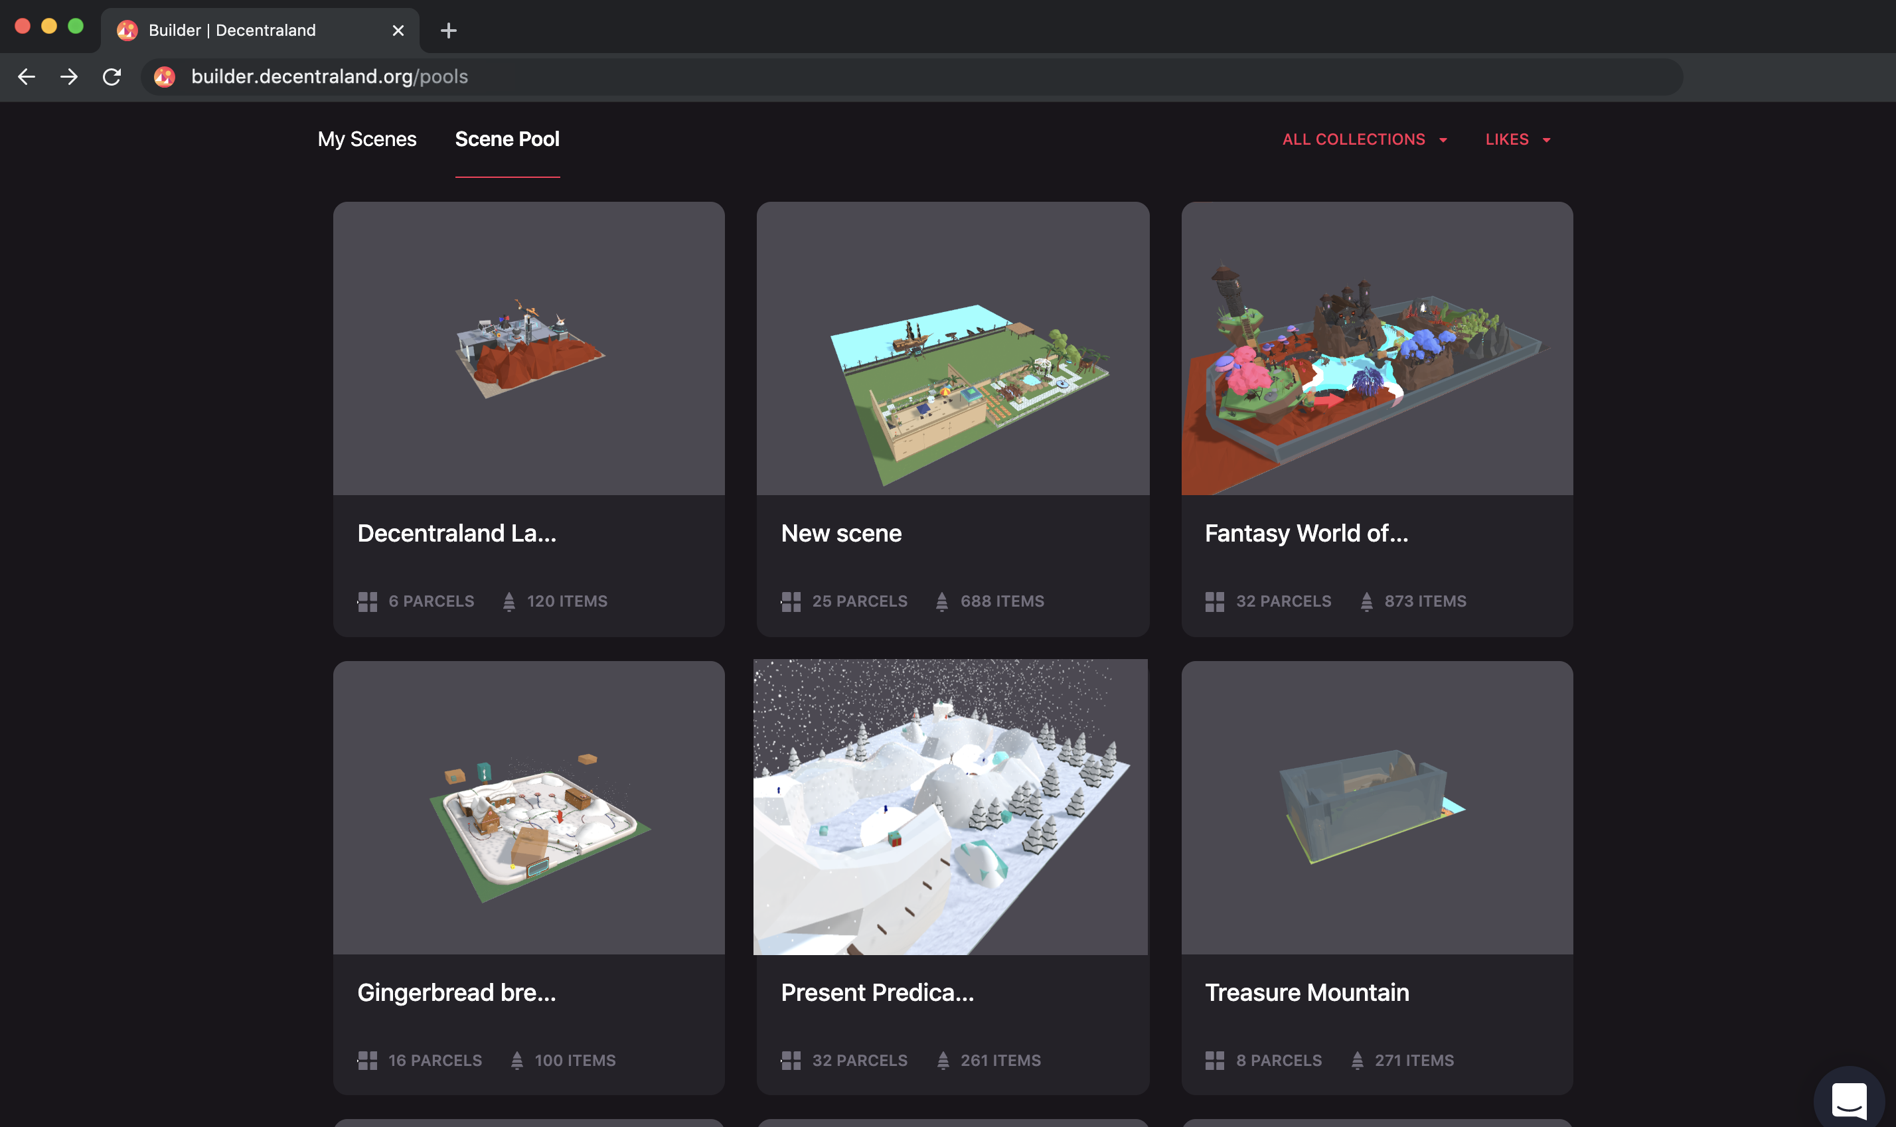1896x1127 pixels.
Task: Open the Fantasy World of... scene thumbnail
Action: [1376, 348]
